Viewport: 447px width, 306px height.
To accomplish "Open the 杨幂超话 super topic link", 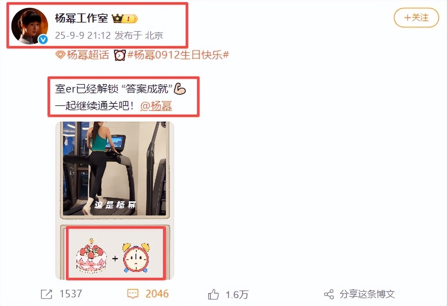I will 87,55.
